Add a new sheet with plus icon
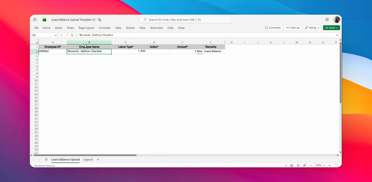The width and height of the screenshot is (372, 182). (98, 160)
